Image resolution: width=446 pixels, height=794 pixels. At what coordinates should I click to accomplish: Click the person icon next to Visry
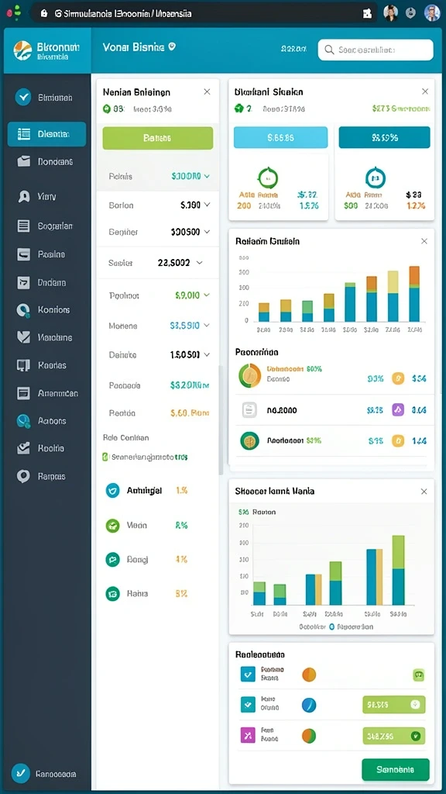coord(23,196)
